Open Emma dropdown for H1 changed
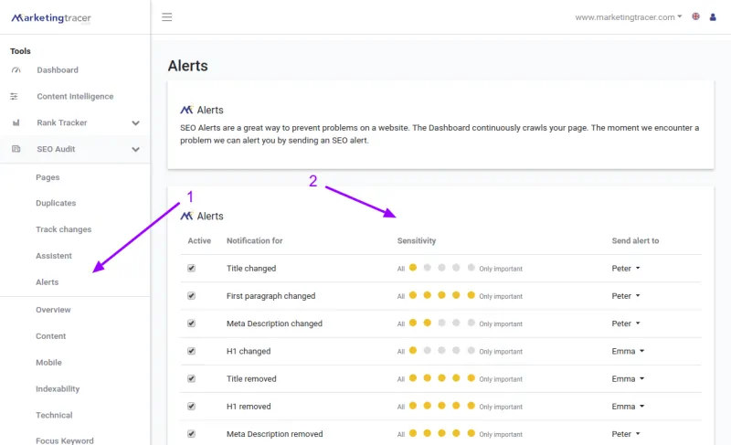Viewport: 731px width, 445px height. coord(628,351)
